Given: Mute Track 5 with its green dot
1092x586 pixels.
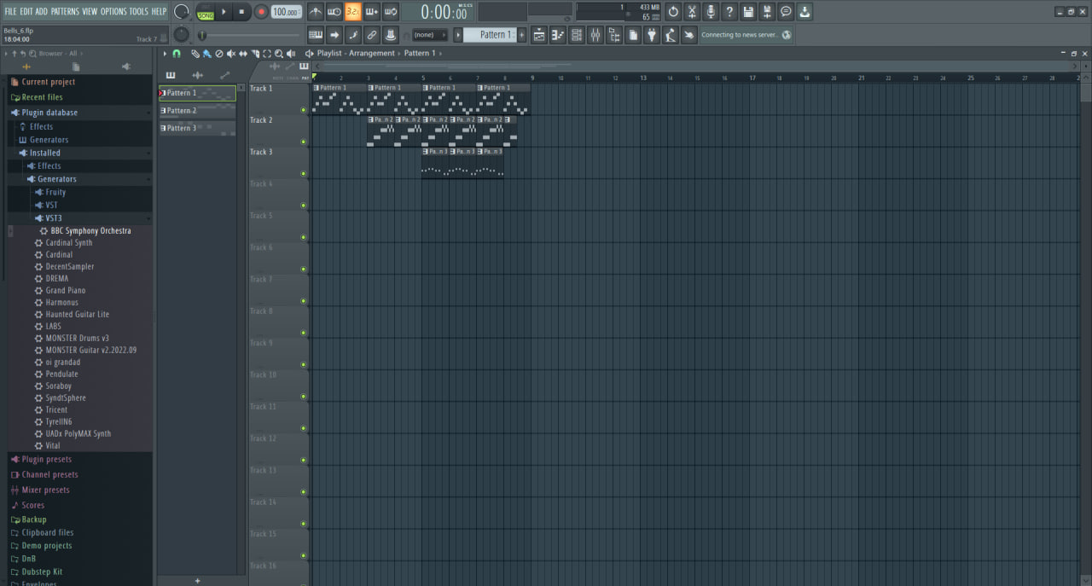Looking at the screenshot, I should pyautogui.click(x=303, y=237).
